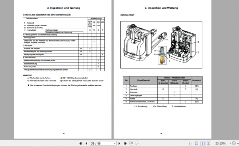Image resolution: width=239 pixels, height=147 pixels.
Task: Click the 'Eingriffspunkt' column header
Action: click(143, 80)
